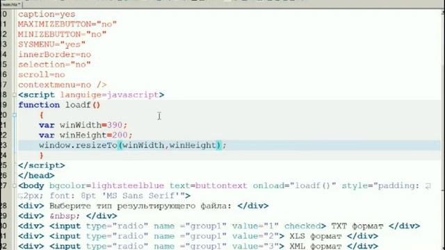Click the vertical scrollbar of the editor

coord(443,128)
